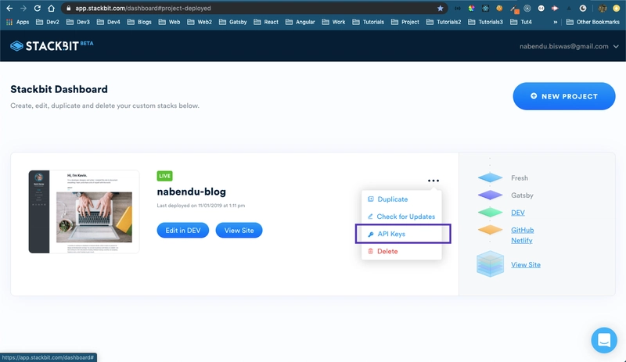626x362 pixels.
Task: Open the Tut4 bookmarks folder
Action: pos(521,22)
